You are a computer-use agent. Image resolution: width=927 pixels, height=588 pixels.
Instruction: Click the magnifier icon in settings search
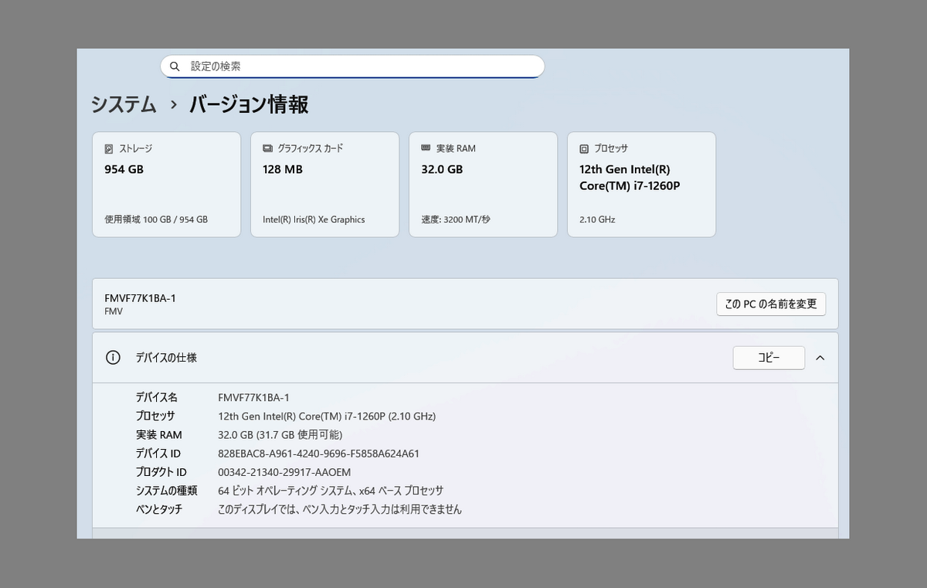point(175,66)
